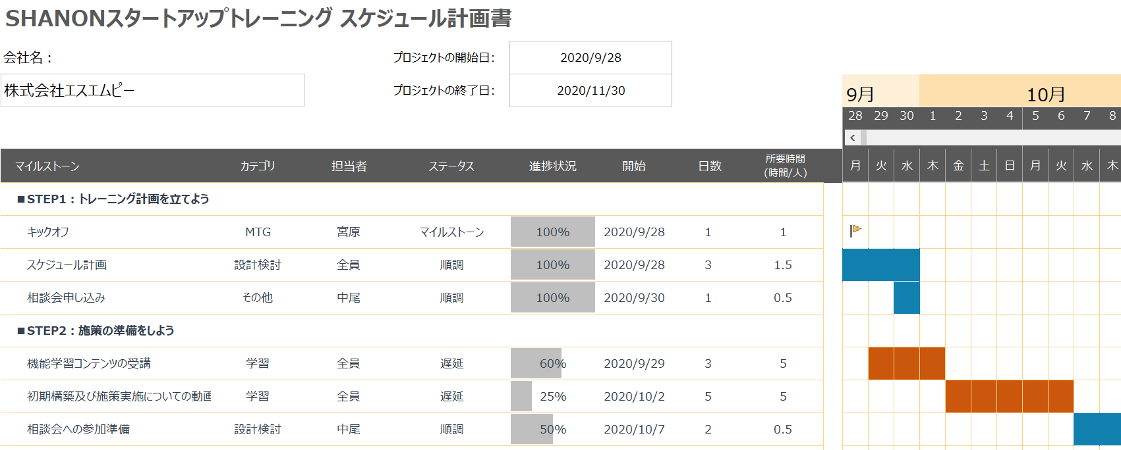Click the 100% progress bar for キックオフ
1121x450 pixels.
pos(552,232)
